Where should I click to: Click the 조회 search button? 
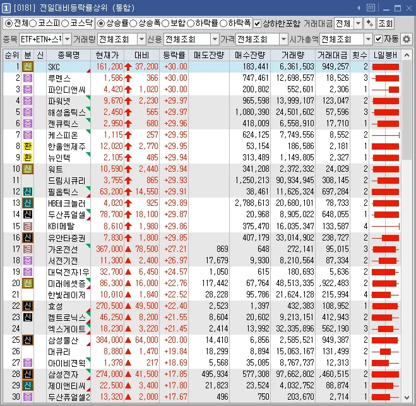[385, 23]
